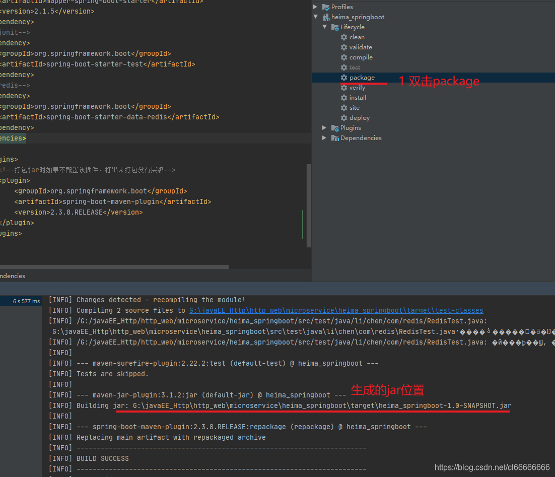555x477 pixels.
Task: Click the spring-boot-maven-plugin artifactId line in editor
Action: click(x=112, y=201)
